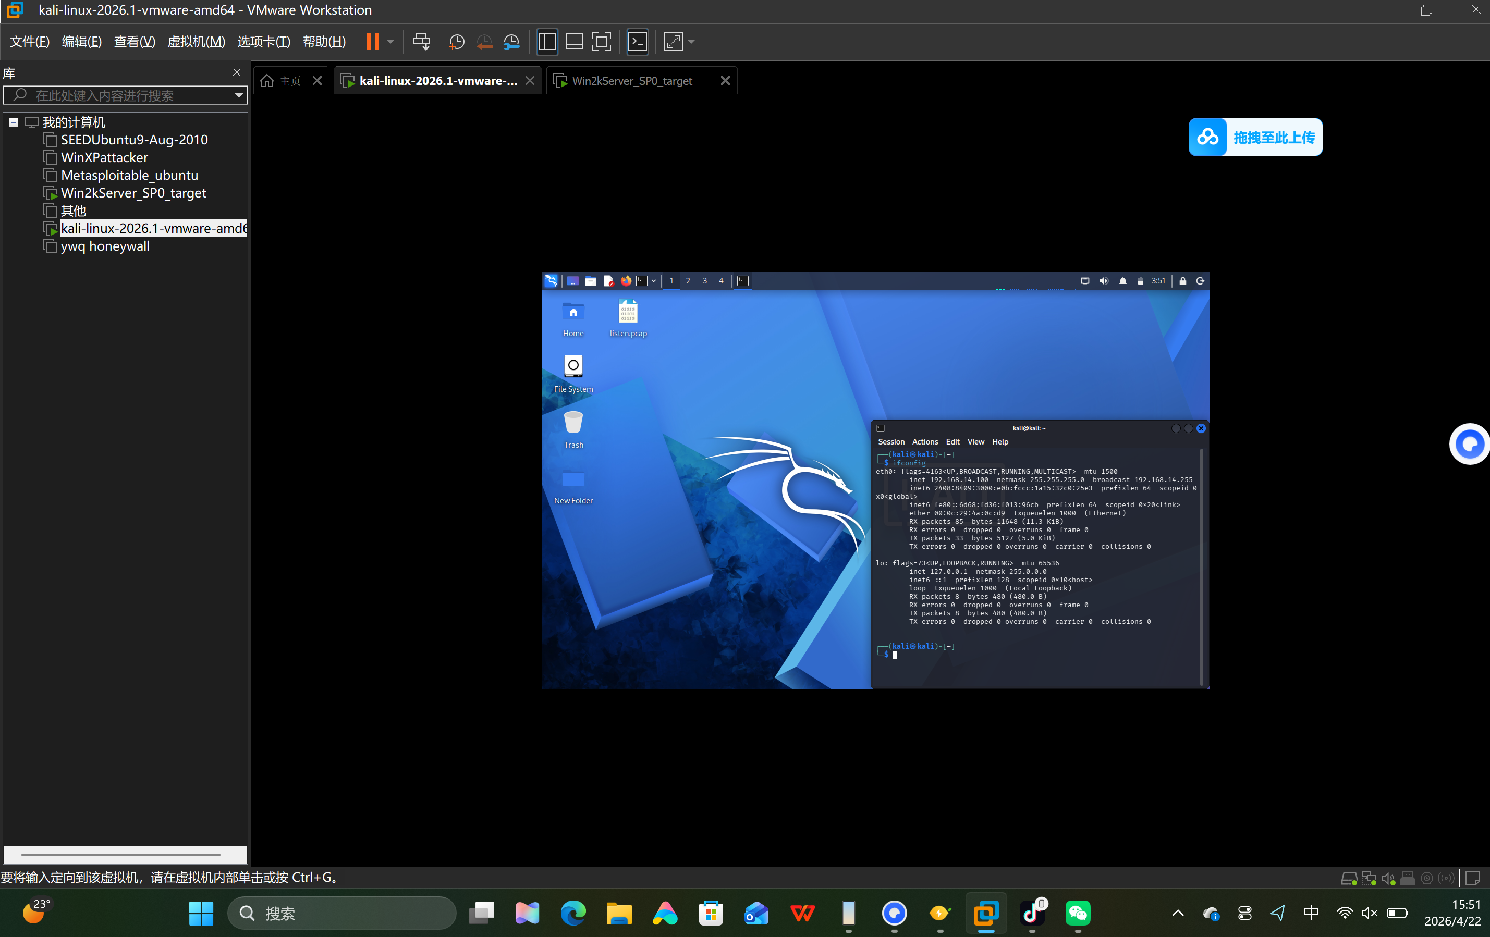The image size is (1490, 937).
Task: Click the library panel horizontal scrollbar
Action: point(120,854)
